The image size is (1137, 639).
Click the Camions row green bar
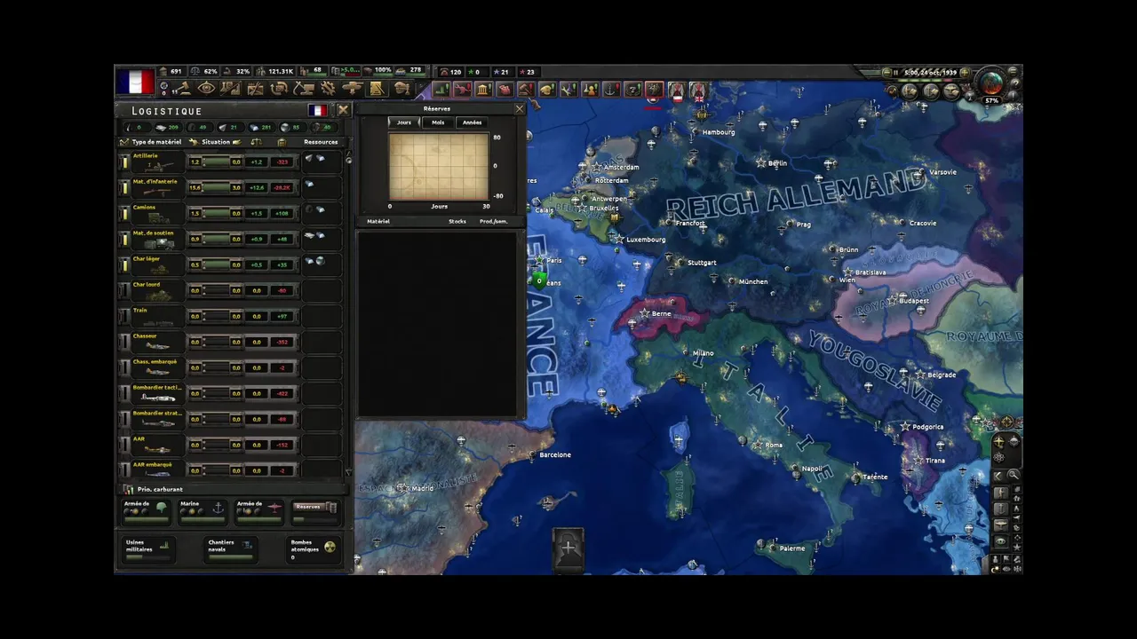216,214
